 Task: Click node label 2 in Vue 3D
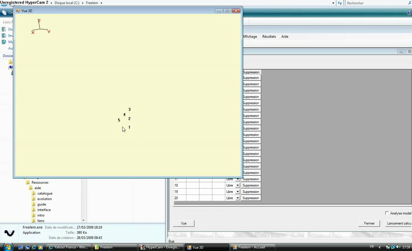129,119
